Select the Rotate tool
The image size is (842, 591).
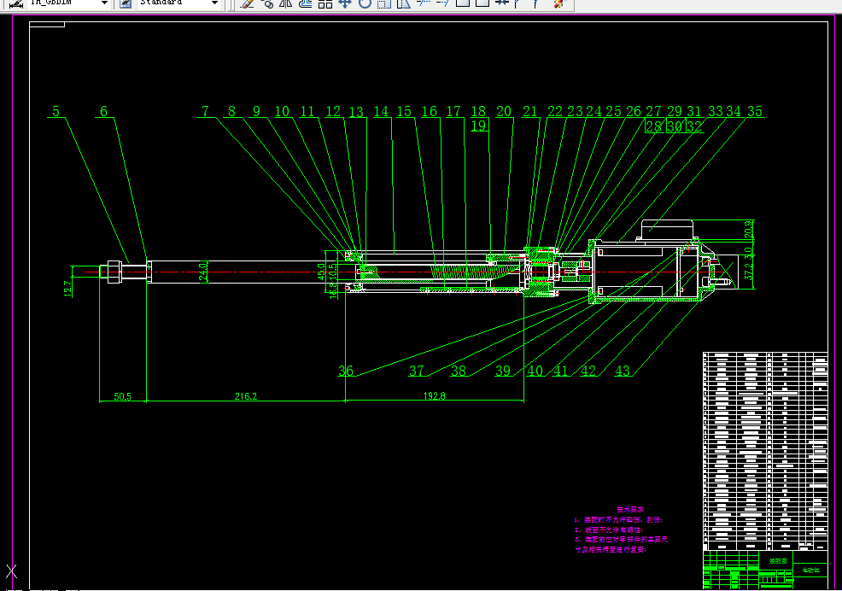tap(365, 3)
